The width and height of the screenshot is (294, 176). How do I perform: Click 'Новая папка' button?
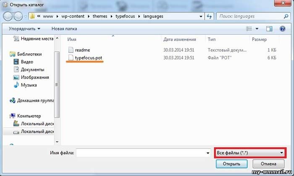64,29
